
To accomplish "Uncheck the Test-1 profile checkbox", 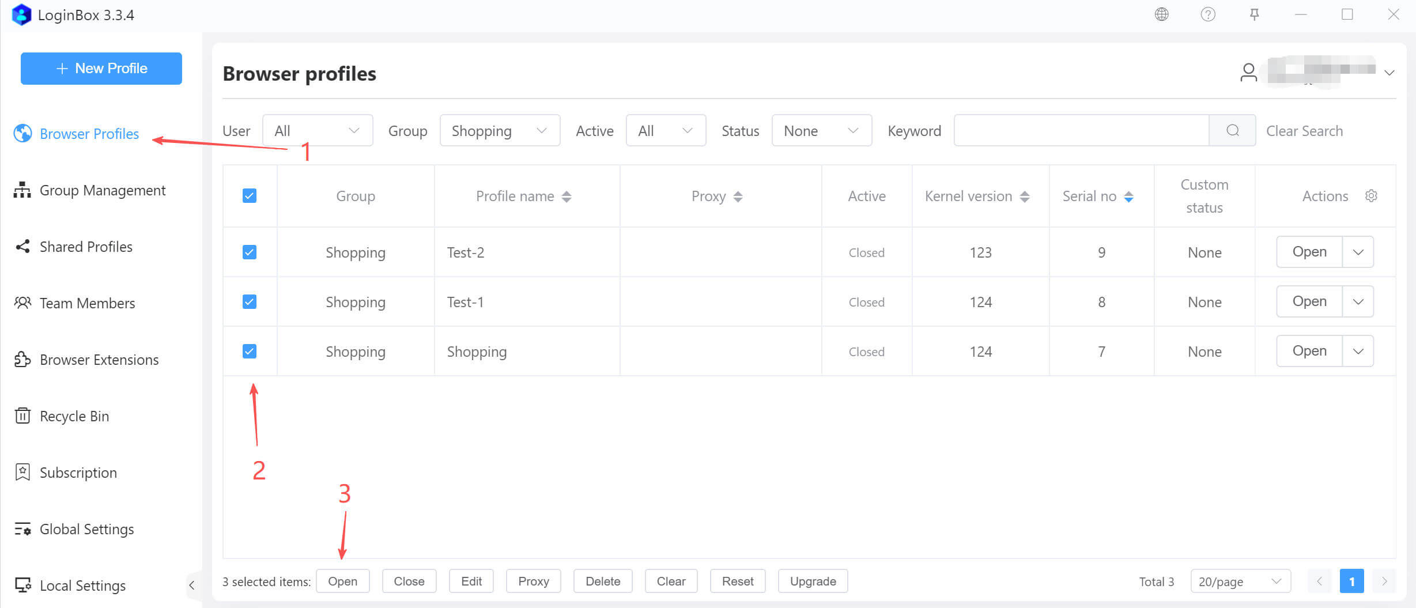I will [250, 302].
